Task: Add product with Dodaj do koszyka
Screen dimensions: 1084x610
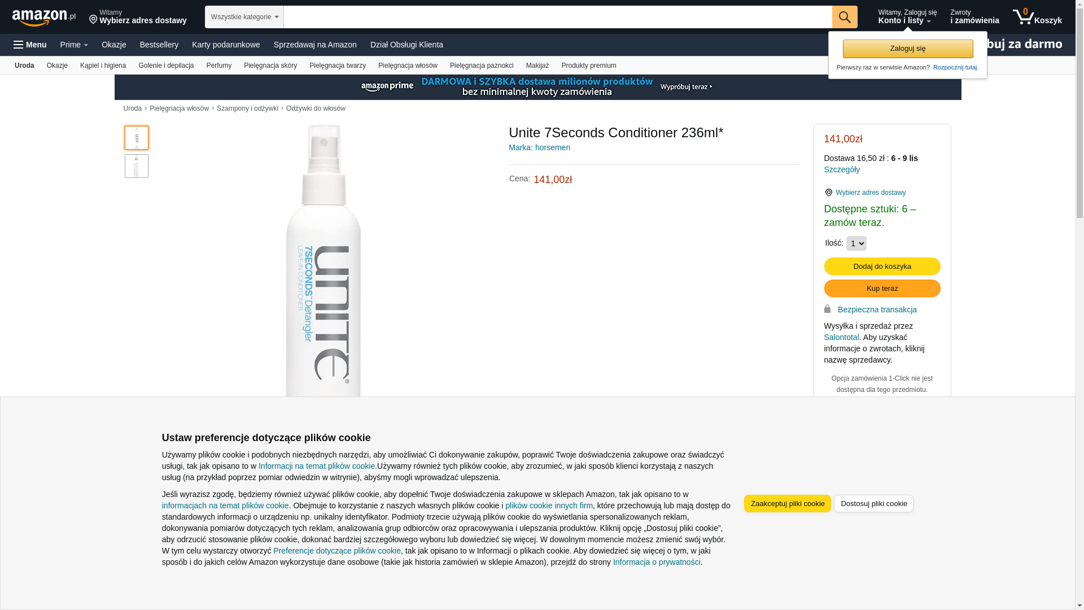Action: pos(882,267)
